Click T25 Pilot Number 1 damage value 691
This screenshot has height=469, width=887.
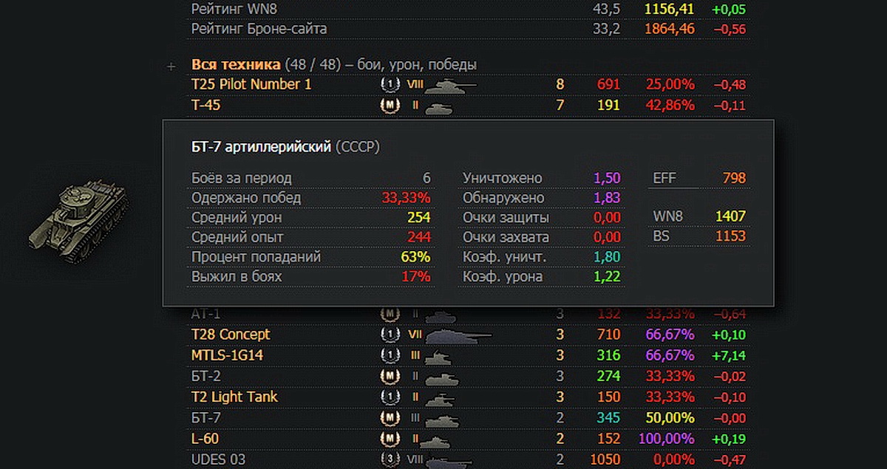pyautogui.click(x=608, y=84)
